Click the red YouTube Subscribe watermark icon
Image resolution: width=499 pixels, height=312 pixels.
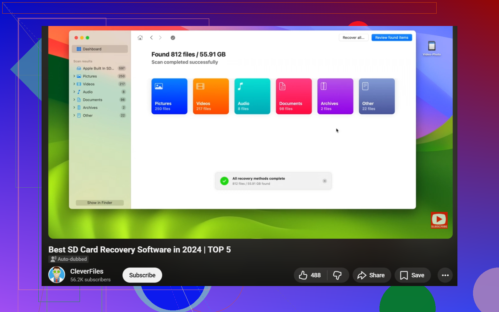439,220
